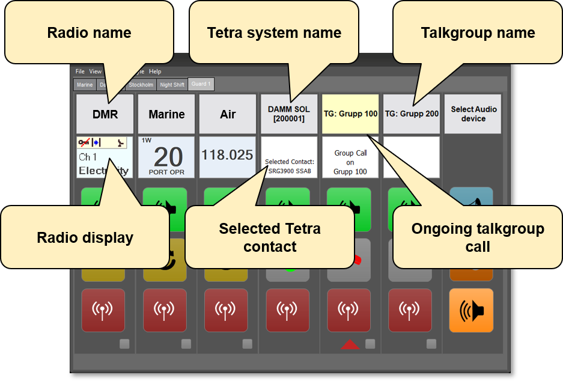Click the Air frequency display 118.025
The height and width of the screenshot is (381, 563).
click(x=228, y=156)
